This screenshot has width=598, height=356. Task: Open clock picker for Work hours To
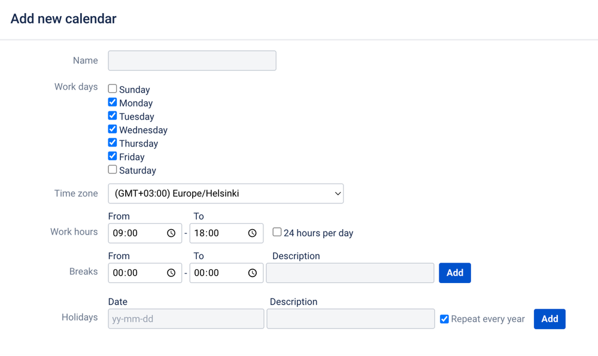click(253, 233)
